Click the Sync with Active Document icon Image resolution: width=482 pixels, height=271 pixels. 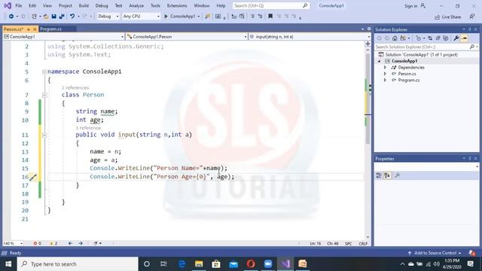pos(430,38)
